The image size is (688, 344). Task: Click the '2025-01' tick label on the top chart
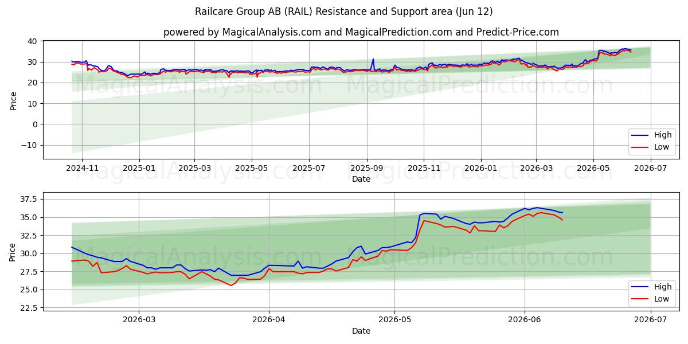(139, 168)
